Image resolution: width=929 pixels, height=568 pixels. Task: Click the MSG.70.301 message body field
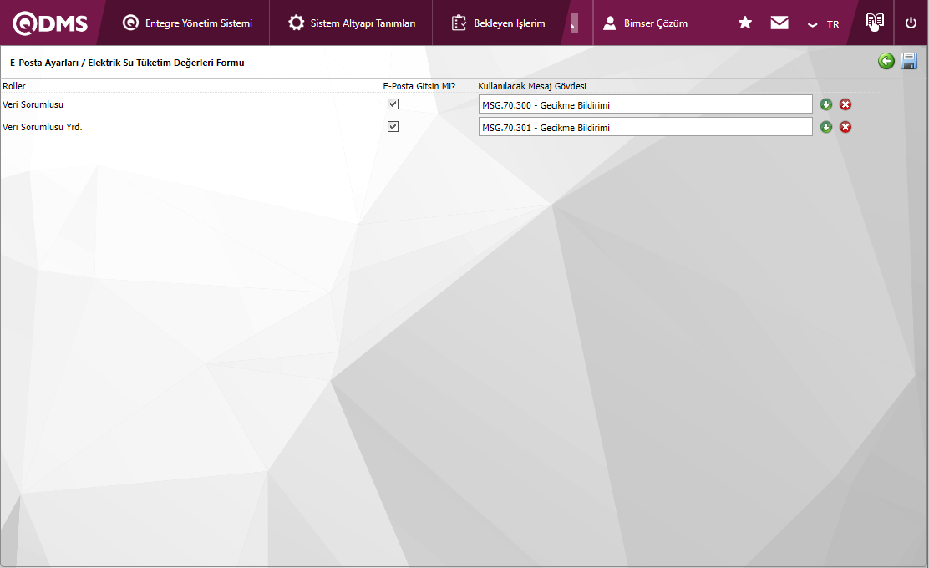point(645,127)
